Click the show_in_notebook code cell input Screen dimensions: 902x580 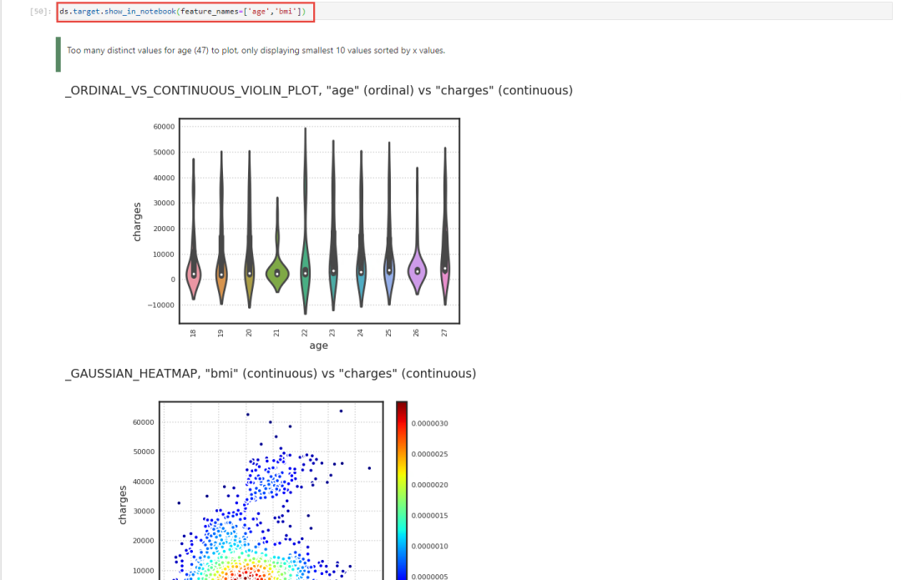click(x=474, y=12)
